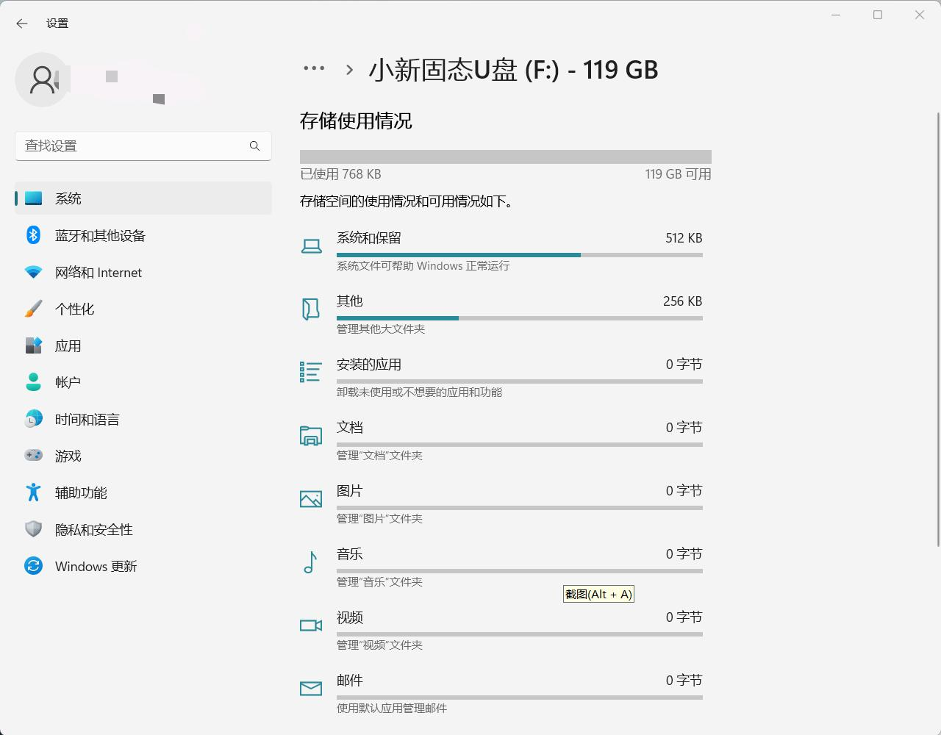
Task: Click the back arrow in the title bar
Action: (x=22, y=24)
